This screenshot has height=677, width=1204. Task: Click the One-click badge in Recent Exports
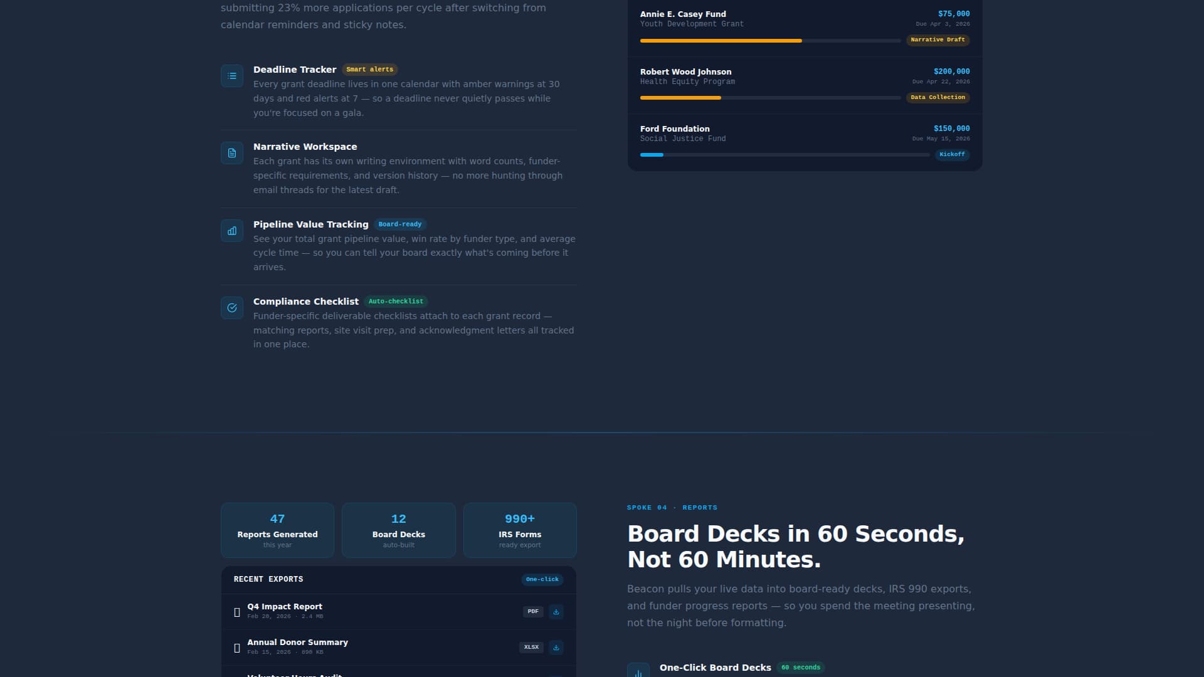tap(542, 580)
